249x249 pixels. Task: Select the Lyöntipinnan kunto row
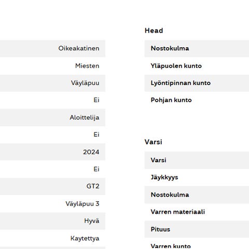[197, 83]
